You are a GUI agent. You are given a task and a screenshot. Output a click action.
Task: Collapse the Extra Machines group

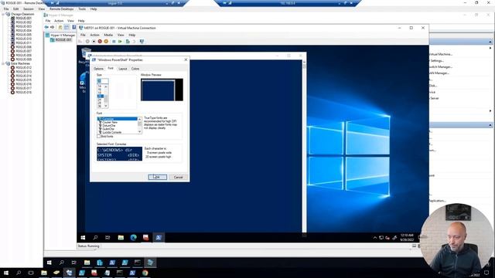[x=3, y=63]
